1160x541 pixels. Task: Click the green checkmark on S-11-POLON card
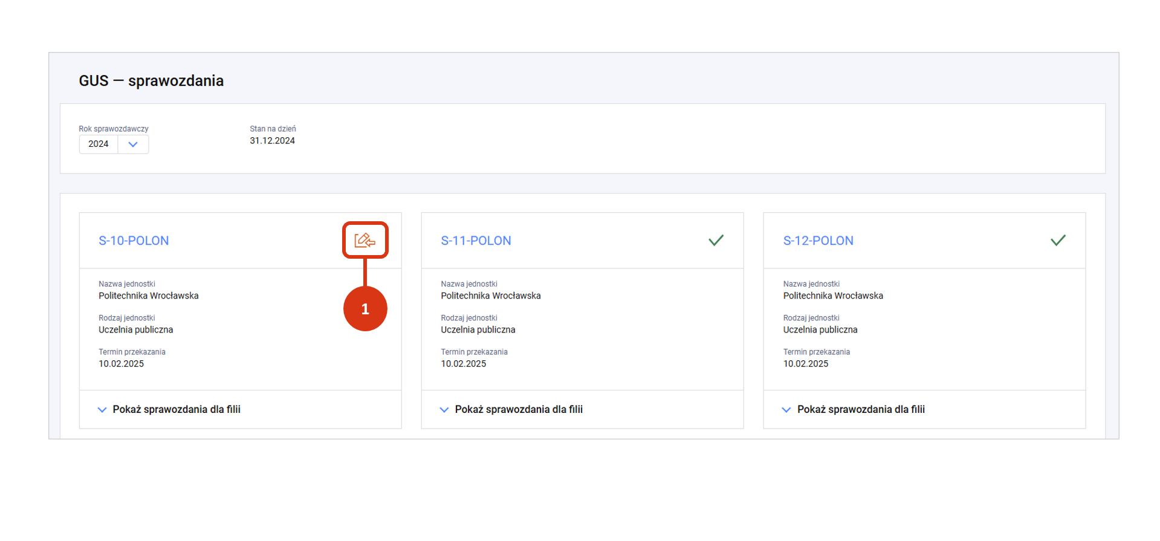(x=716, y=241)
